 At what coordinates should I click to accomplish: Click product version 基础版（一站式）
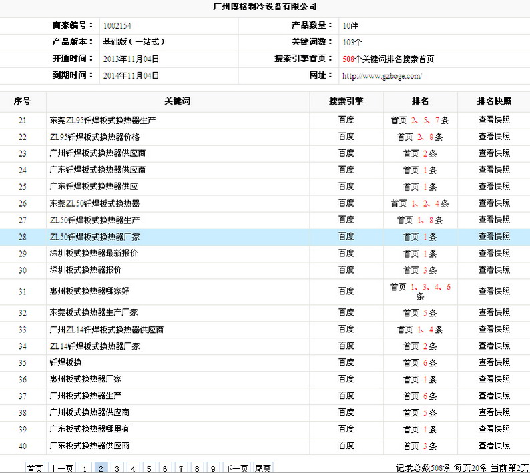[x=134, y=42]
